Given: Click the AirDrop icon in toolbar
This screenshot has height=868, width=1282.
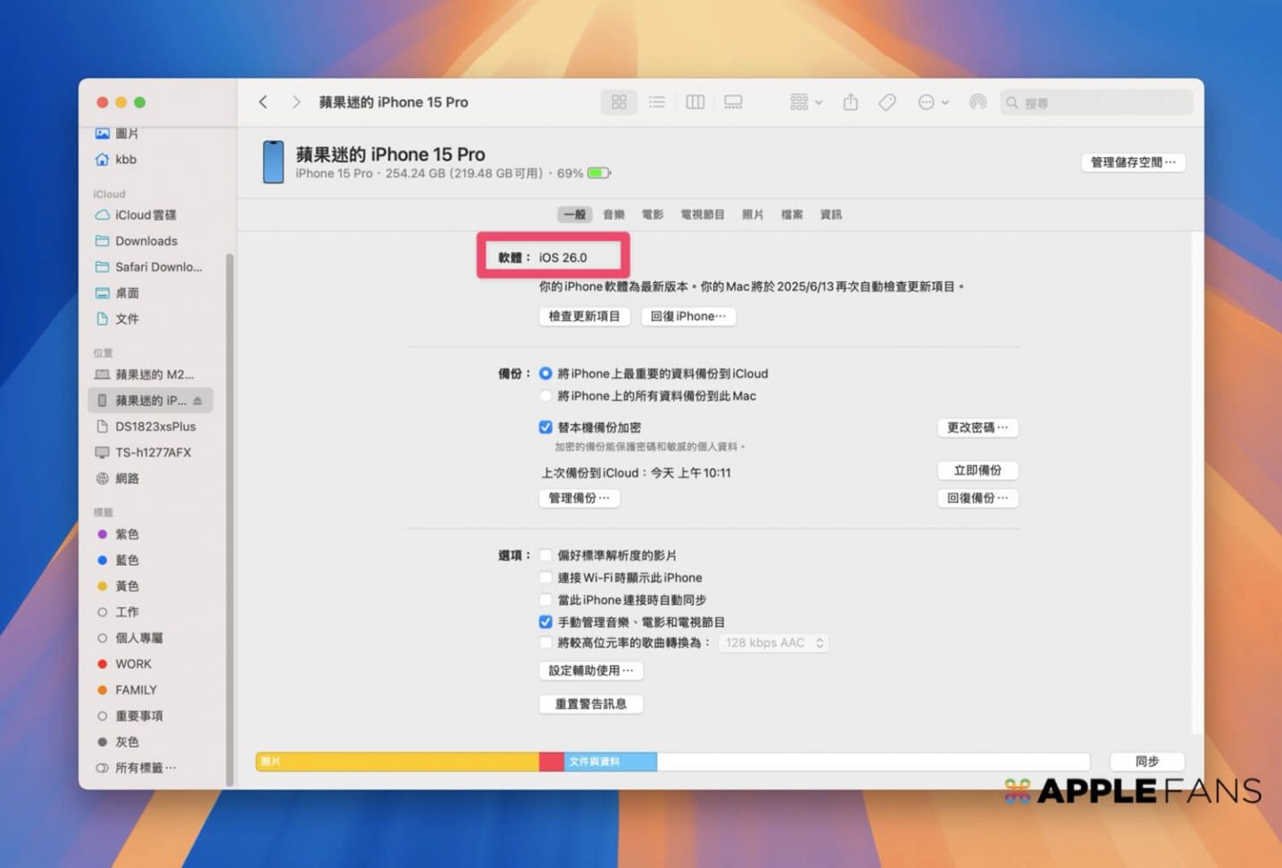Looking at the screenshot, I should pyautogui.click(x=978, y=103).
